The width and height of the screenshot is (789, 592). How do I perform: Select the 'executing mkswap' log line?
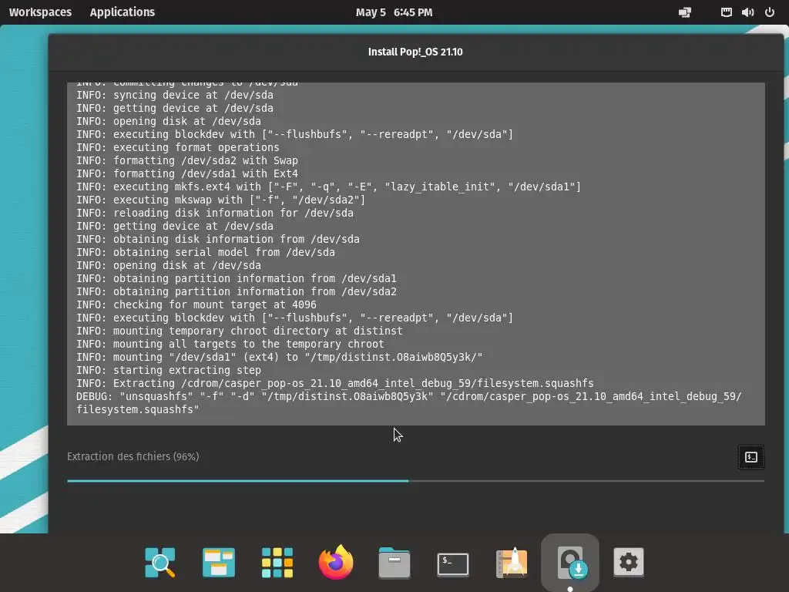(221, 200)
